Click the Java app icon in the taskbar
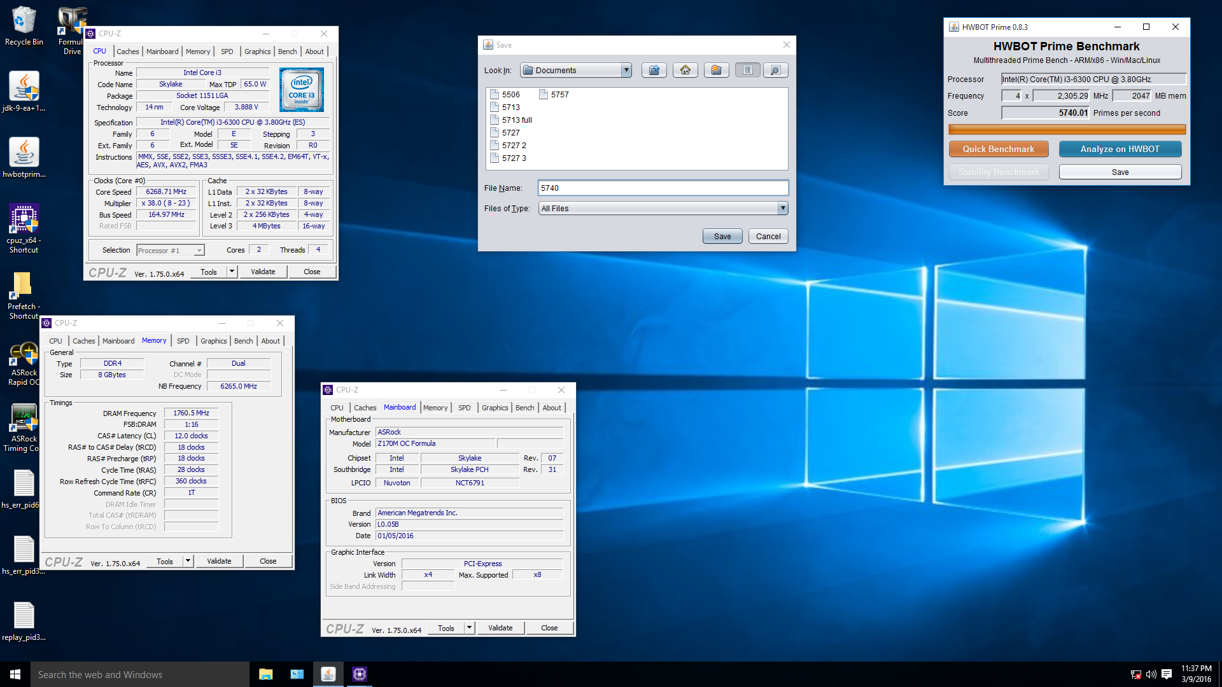 pyautogui.click(x=328, y=674)
